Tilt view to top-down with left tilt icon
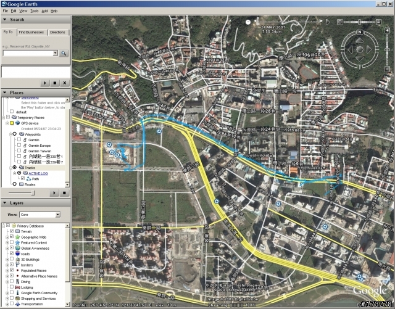Screen dimensions: 395x309 point(340,22)
